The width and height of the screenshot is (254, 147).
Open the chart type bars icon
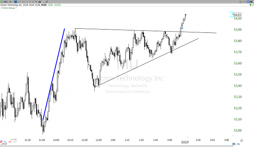pos(39,2)
